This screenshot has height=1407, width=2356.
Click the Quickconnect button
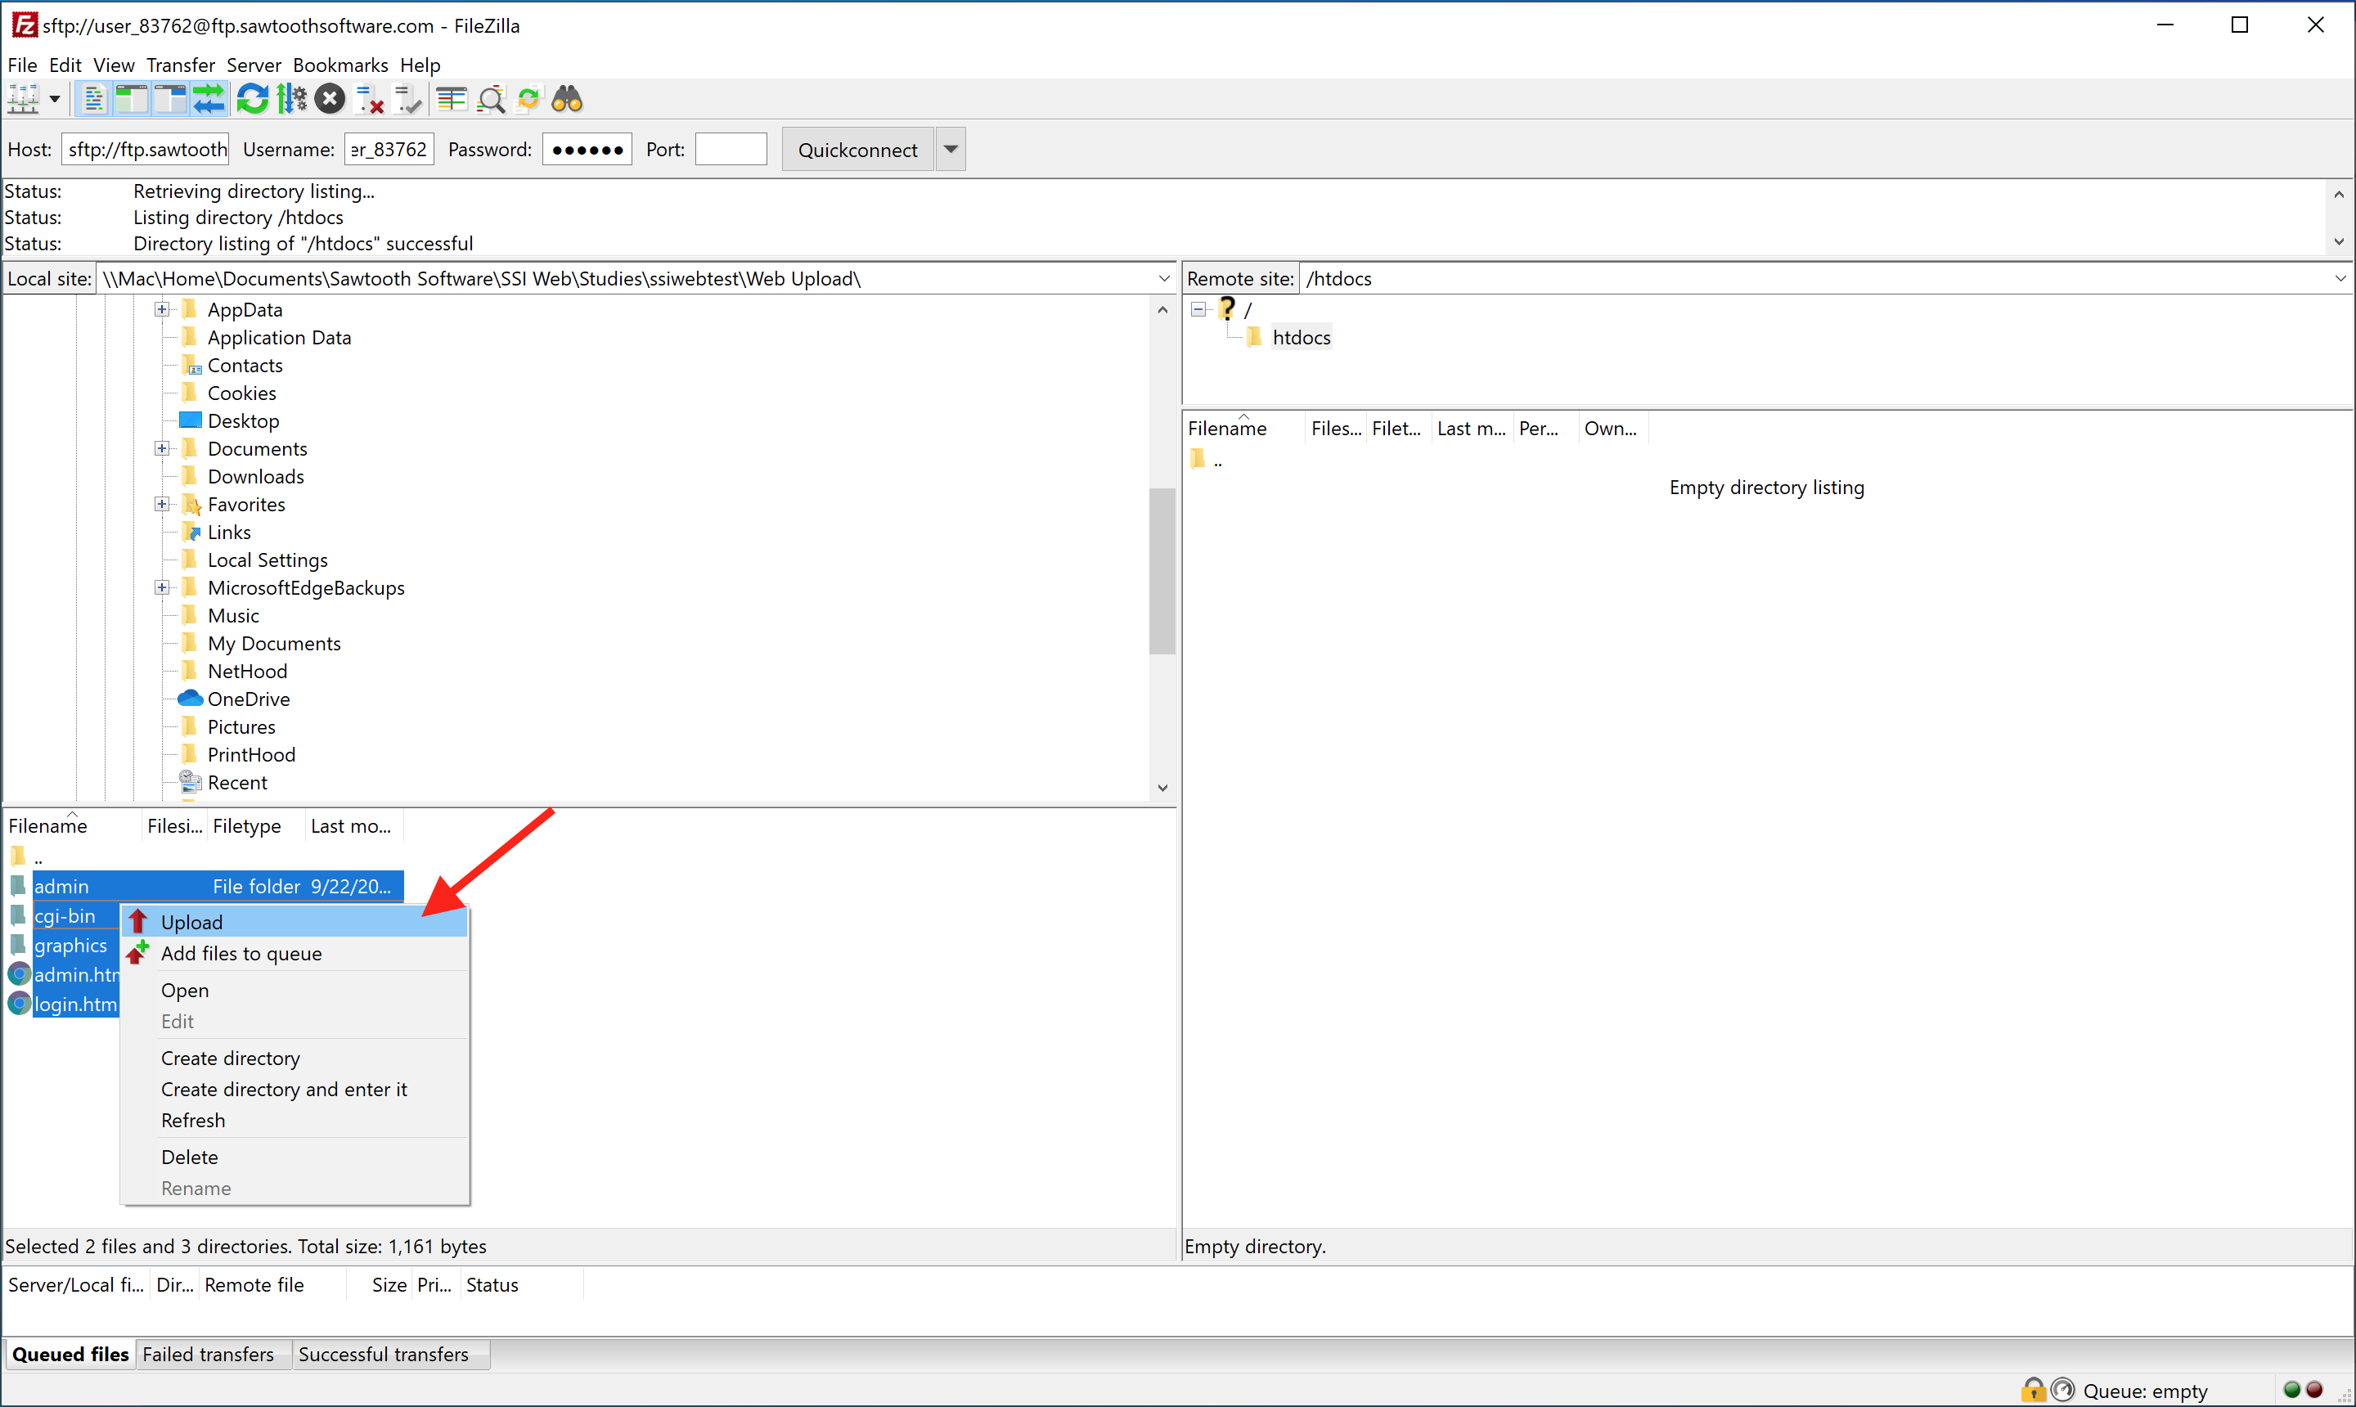pyautogui.click(x=857, y=149)
